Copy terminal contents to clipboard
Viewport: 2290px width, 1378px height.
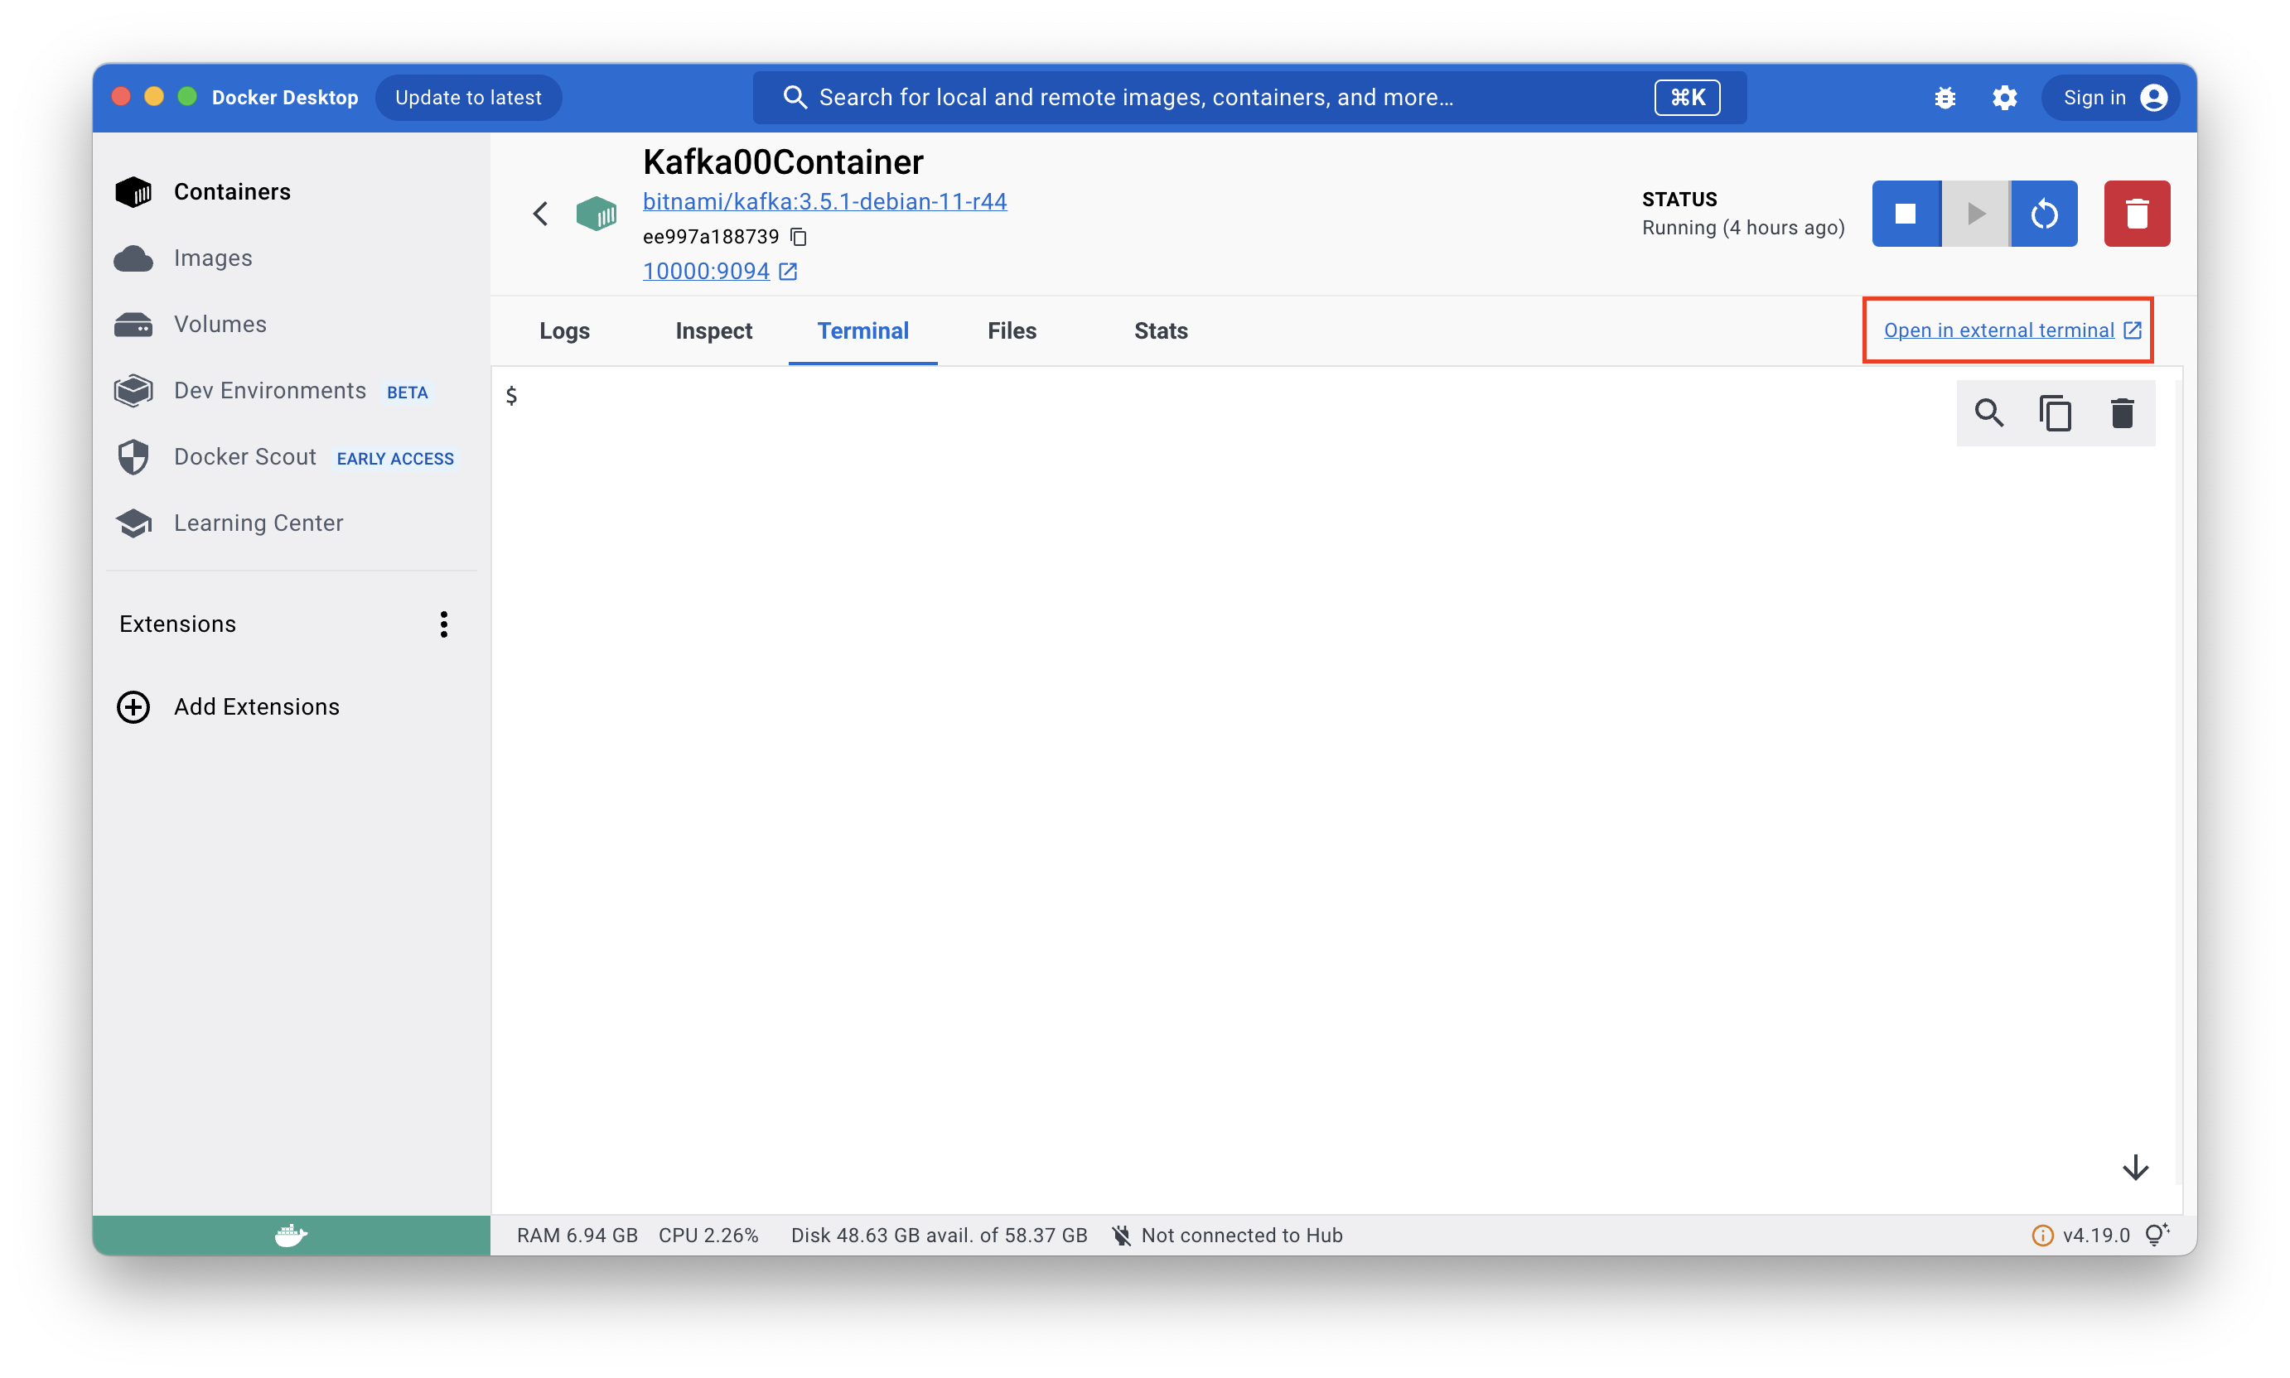(x=2055, y=412)
